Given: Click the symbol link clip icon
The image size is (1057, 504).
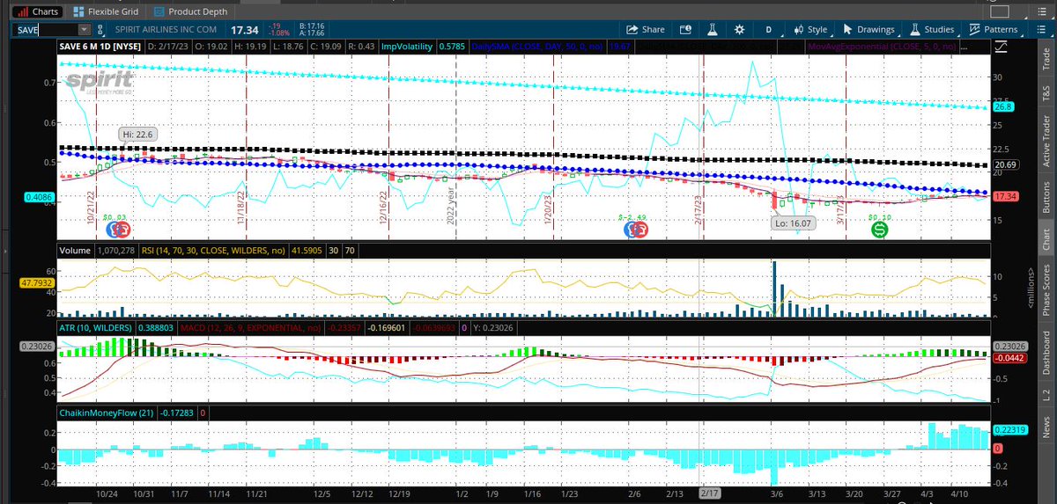Looking at the screenshot, I should coord(102,30).
